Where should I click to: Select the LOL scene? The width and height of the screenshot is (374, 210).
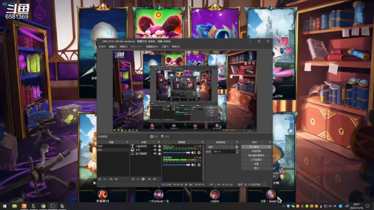113,150
